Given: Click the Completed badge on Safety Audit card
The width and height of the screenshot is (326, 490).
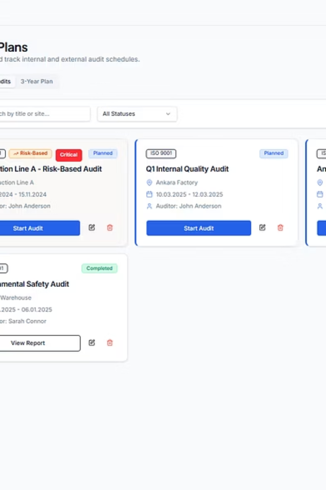Looking at the screenshot, I should click(x=99, y=268).
